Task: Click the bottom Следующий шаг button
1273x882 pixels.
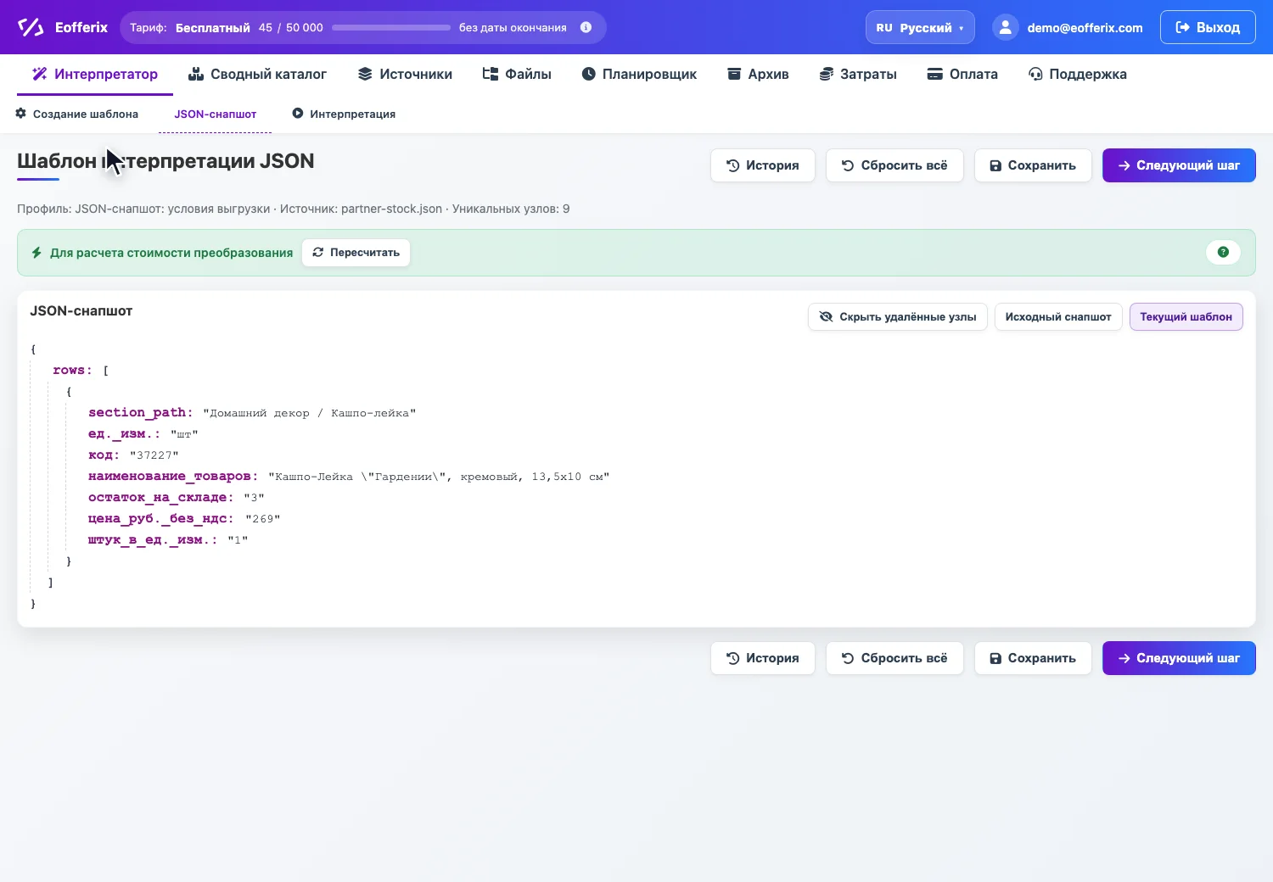Action: coord(1179,658)
